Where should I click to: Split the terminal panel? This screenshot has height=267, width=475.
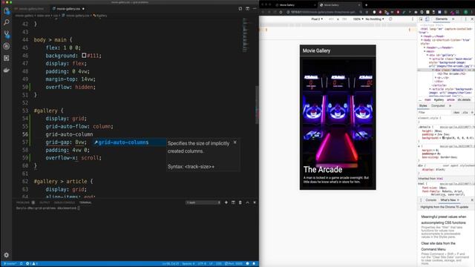pos(233,202)
